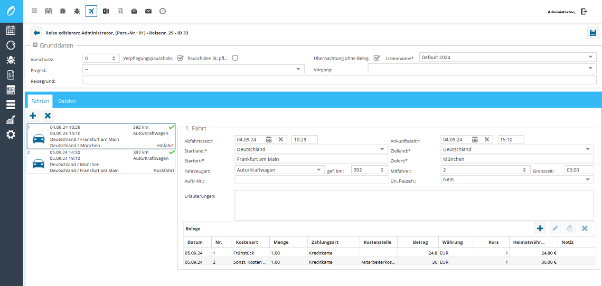The height and width of the screenshot is (286, 602).
Task: Add a new receipt with Belege plus icon
Action: [540, 228]
